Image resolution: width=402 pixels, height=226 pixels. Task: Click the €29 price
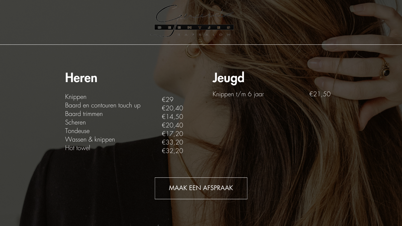coord(167,99)
